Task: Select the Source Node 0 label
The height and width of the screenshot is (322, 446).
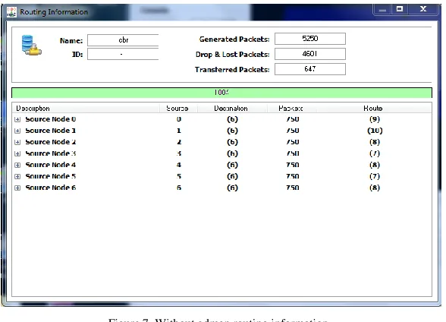Action: [x=51, y=119]
